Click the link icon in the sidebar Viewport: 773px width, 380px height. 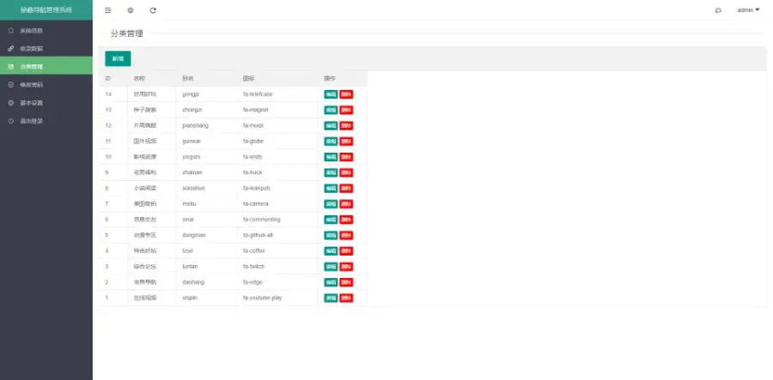pos(11,49)
